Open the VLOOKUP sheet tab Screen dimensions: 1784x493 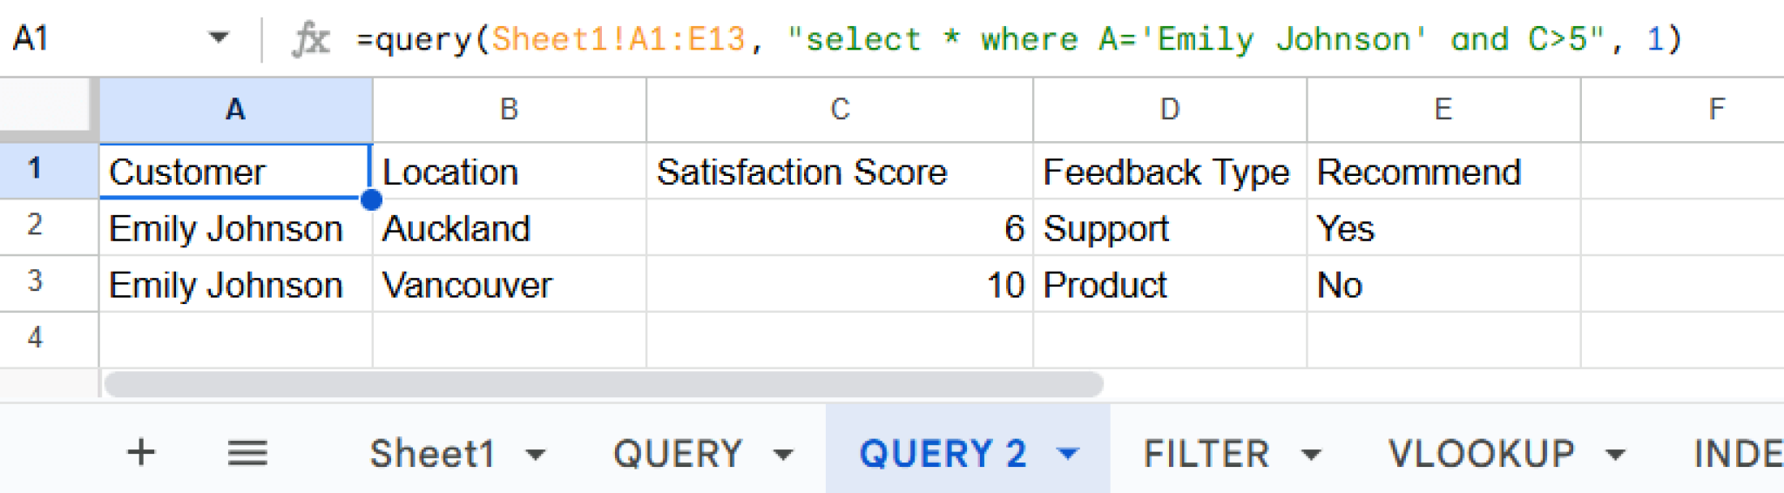tap(1481, 454)
